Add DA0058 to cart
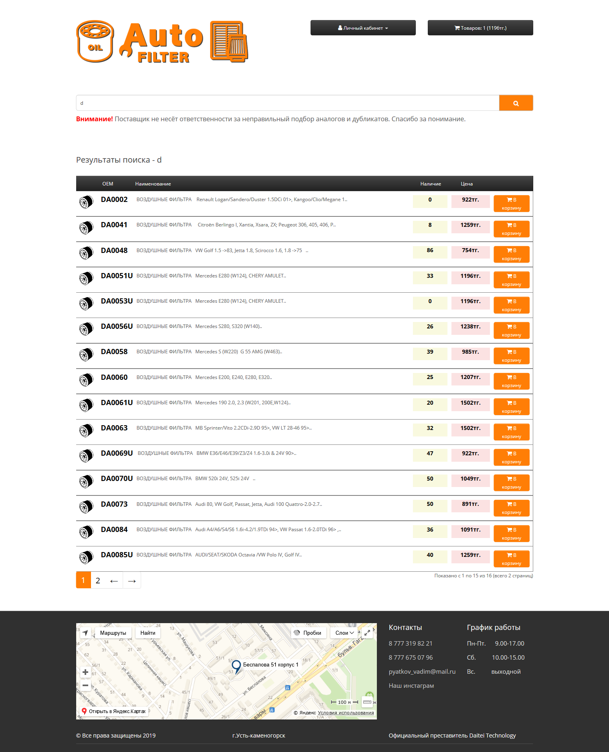609x752 pixels. pyautogui.click(x=512, y=356)
